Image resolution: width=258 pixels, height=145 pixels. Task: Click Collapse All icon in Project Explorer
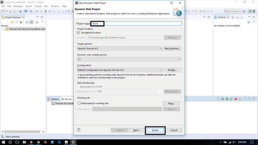coord(27,22)
